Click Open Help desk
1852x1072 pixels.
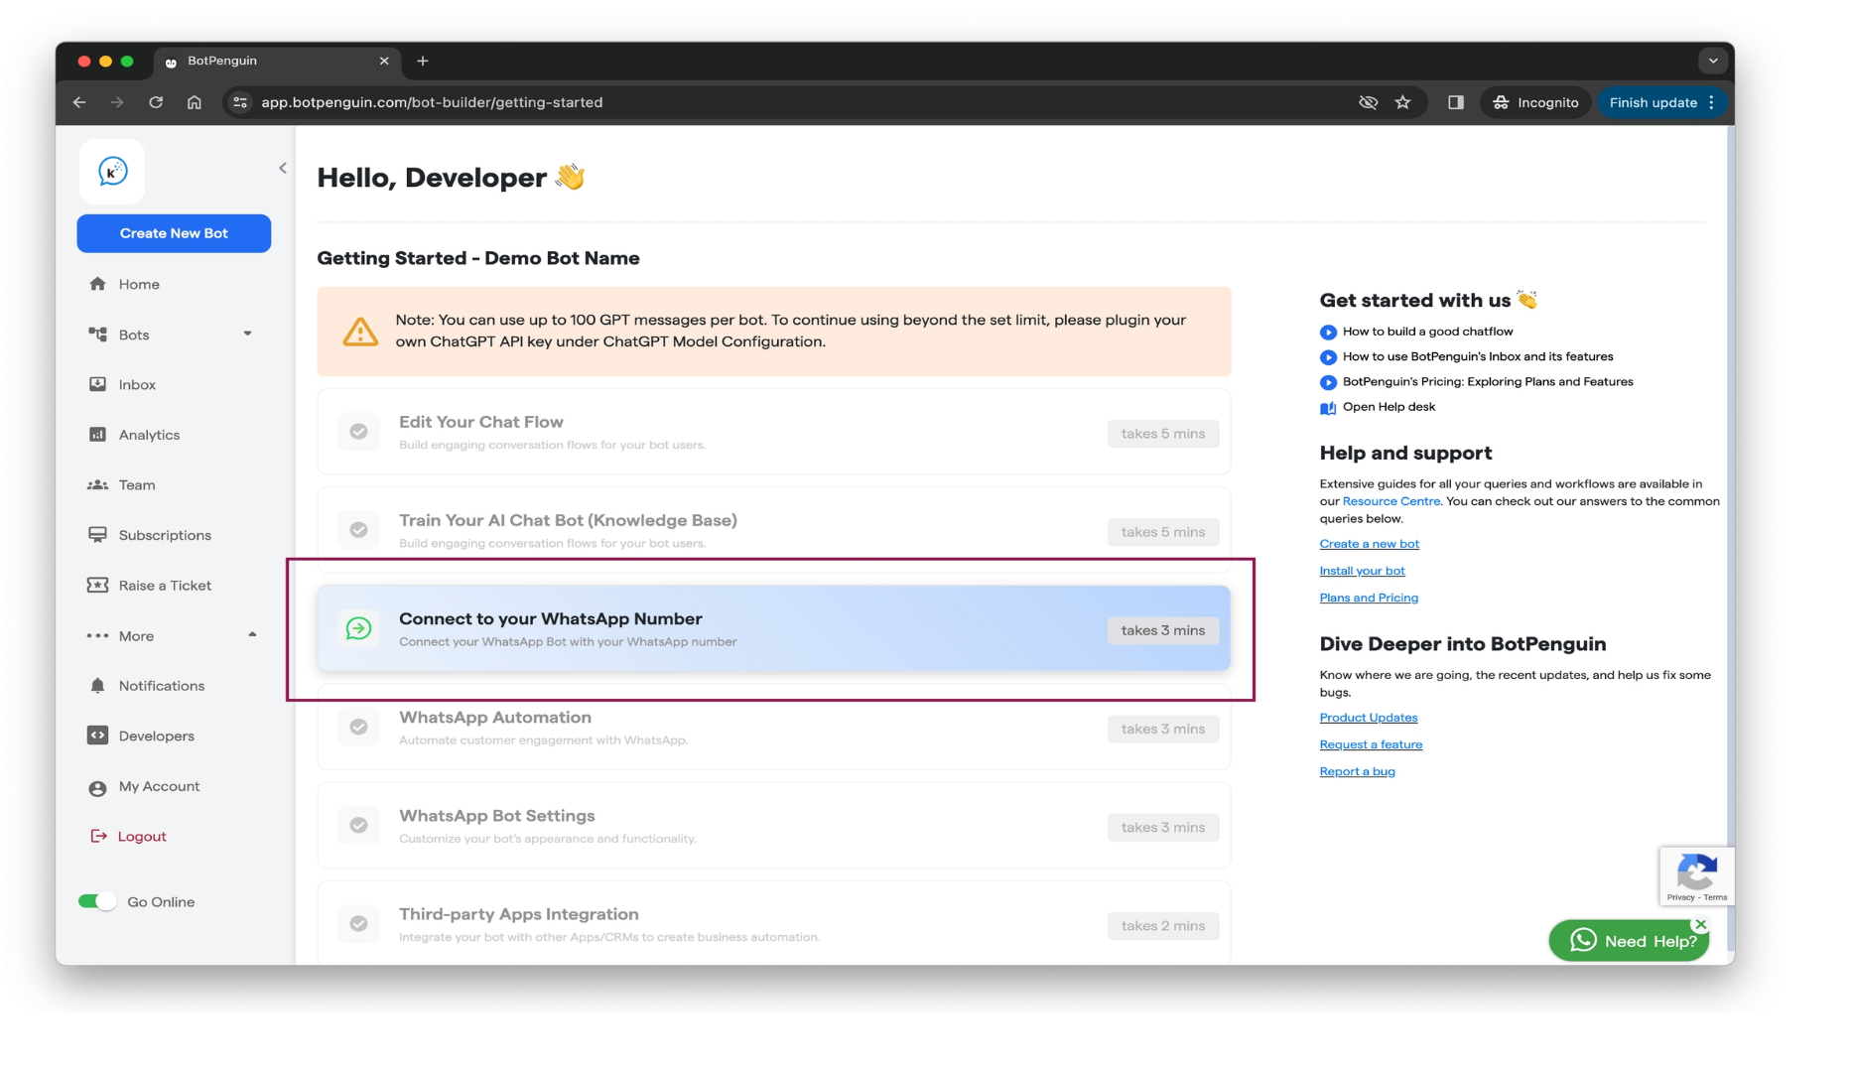(x=1389, y=407)
